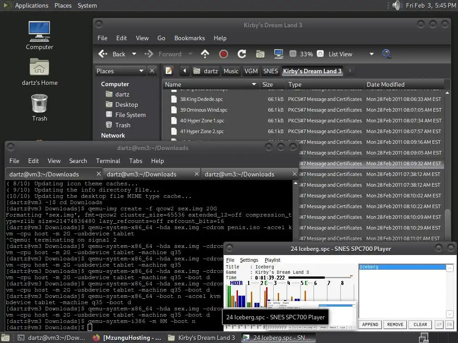The image size is (458, 343).
Task: Open the Go menu in file manager
Action: coord(161,38)
